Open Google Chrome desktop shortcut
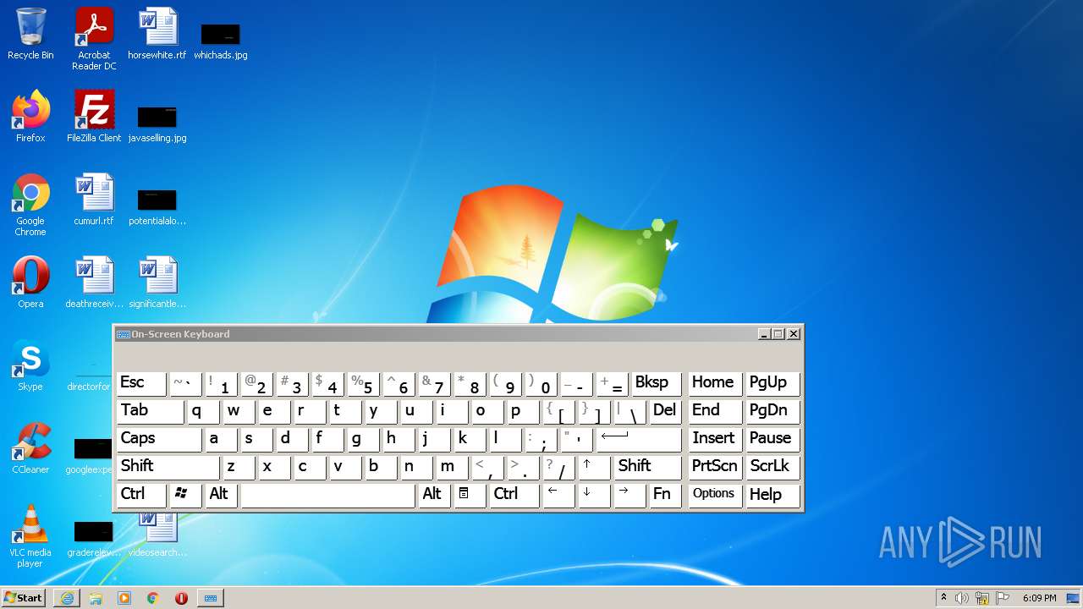The height and width of the screenshot is (609, 1083). [30, 205]
